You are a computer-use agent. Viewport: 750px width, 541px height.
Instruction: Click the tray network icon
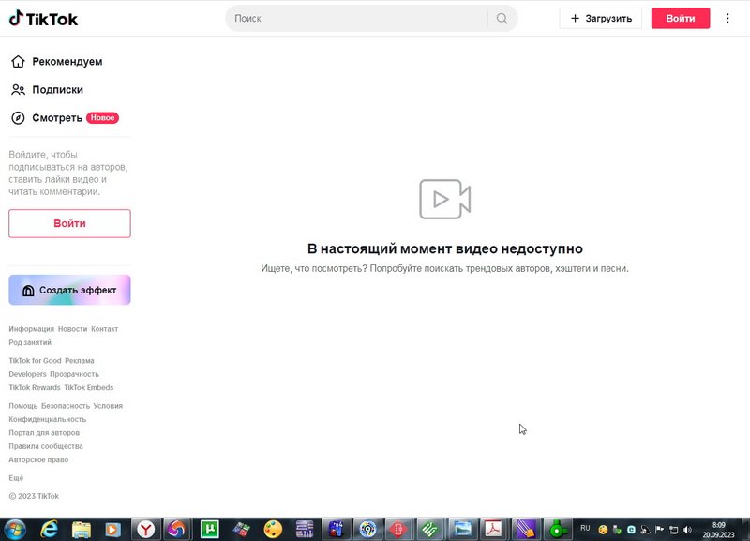coord(673,530)
